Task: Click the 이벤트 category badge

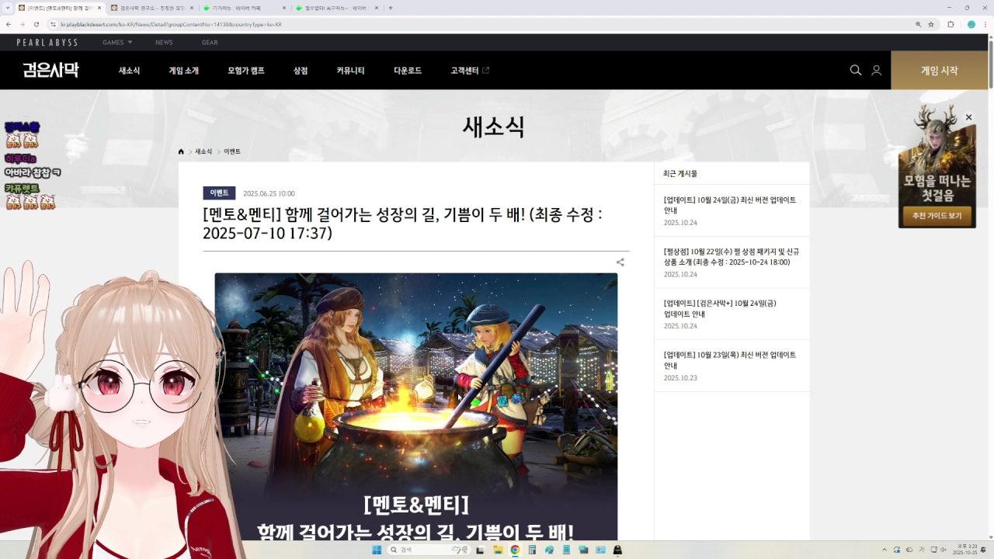Action: coord(219,193)
